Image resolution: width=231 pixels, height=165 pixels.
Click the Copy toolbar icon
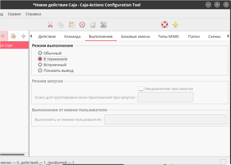coord(61,25)
